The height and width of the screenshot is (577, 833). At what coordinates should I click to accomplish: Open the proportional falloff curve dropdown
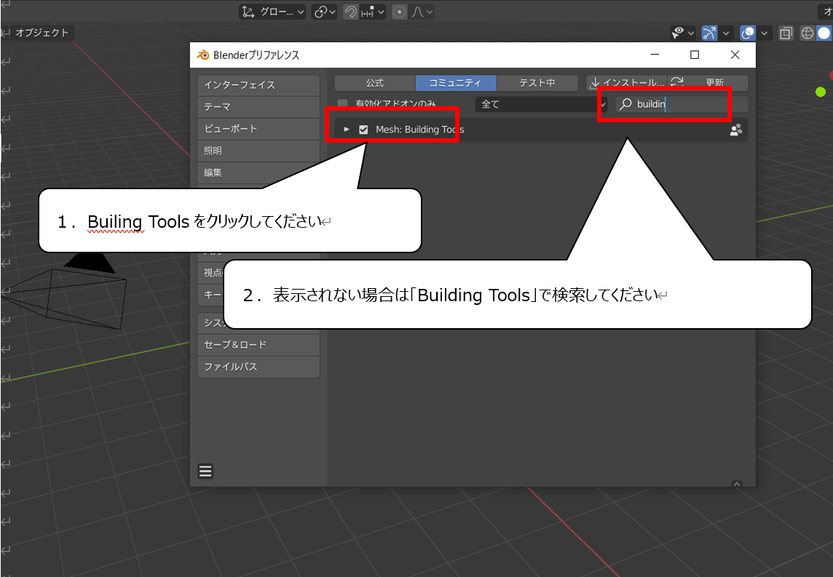coord(422,12)
